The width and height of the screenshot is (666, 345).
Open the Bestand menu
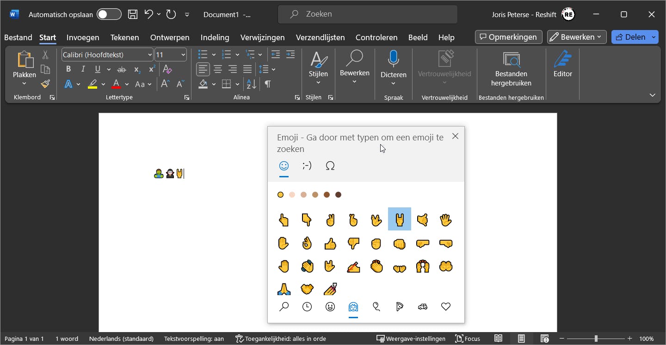pos(18,37)
